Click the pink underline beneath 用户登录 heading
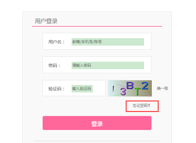This screenshot has height=143, width=196. [97, 26]
